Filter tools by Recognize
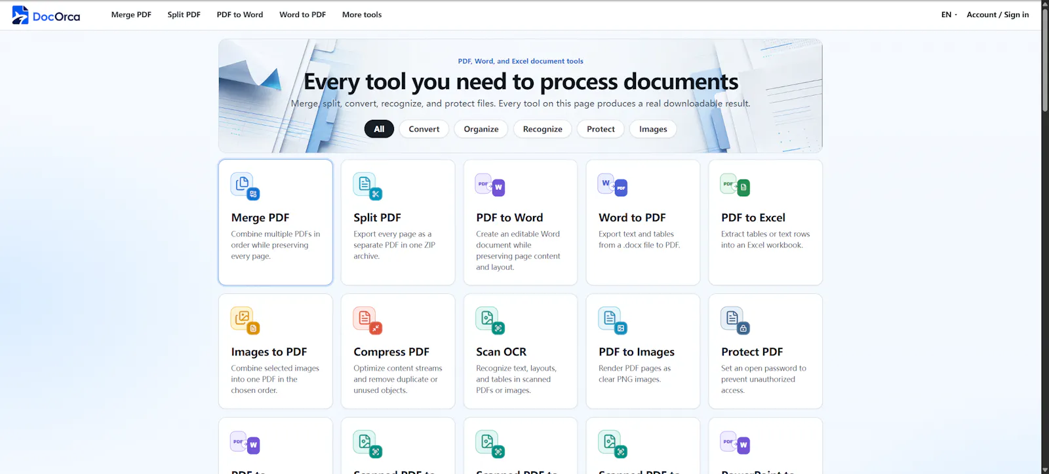The height and width of the screenshot is (474, 1049). tap(543, 129)
